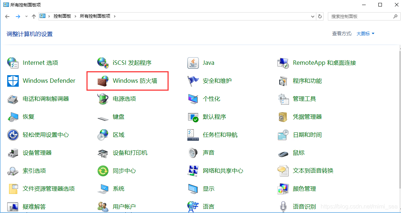Open the 系统 computer icon
The image size is (401, 213).
click(103, 189)
